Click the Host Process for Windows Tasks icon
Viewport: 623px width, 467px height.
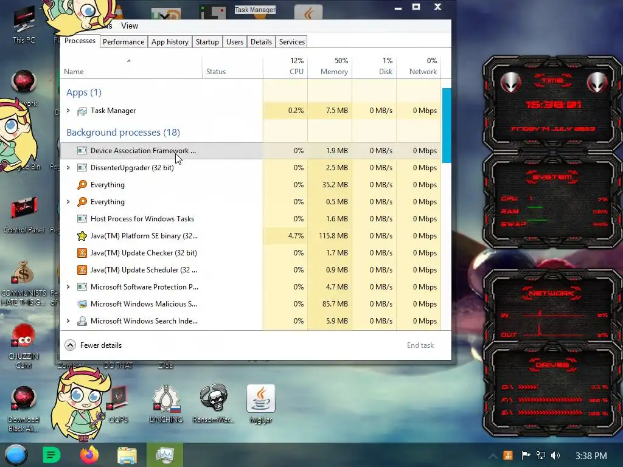[x=82, y=219]
